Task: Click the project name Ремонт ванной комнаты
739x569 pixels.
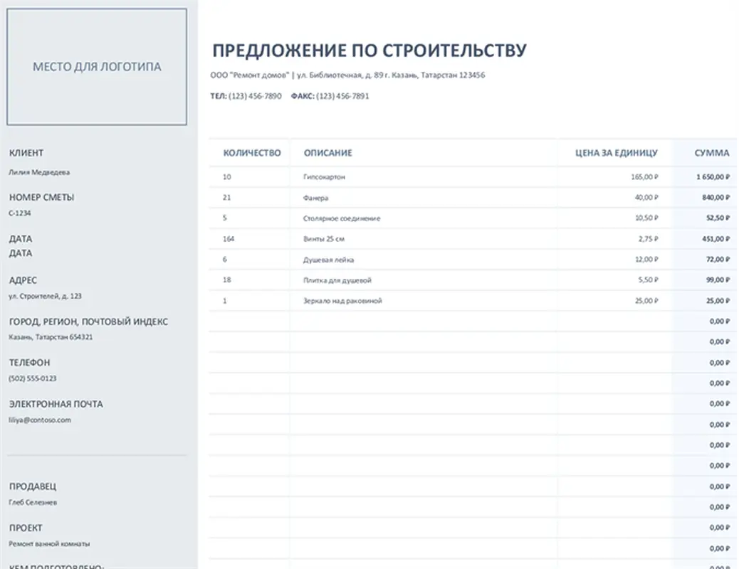Action: [x=48, y=543]
